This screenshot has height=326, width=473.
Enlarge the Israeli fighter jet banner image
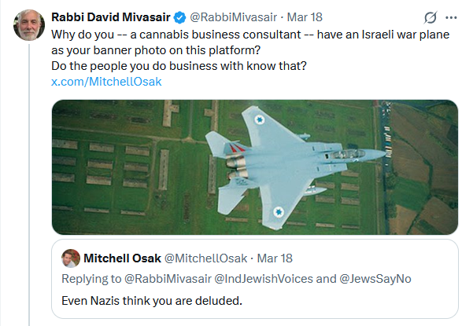[x=255, y=167]
